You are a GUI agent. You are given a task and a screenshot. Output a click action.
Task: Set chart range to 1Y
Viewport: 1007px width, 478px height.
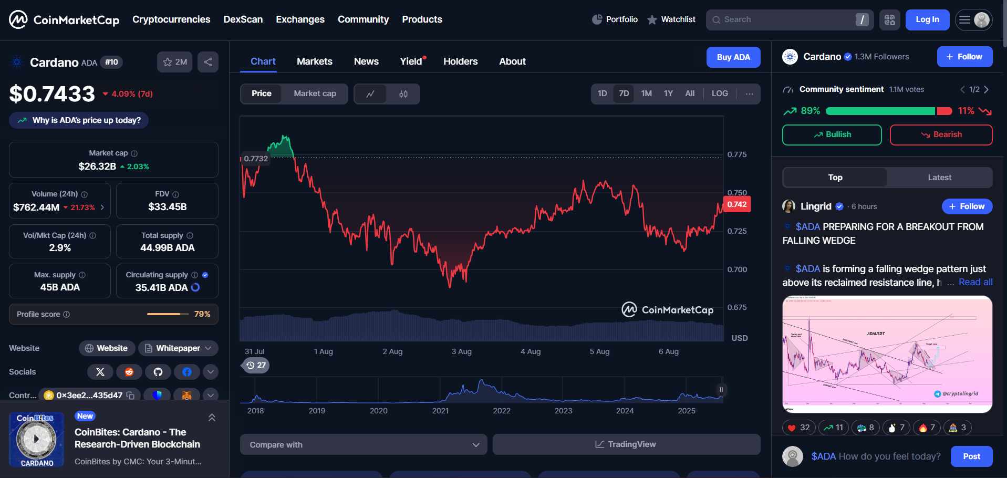[x=668, y=93]
